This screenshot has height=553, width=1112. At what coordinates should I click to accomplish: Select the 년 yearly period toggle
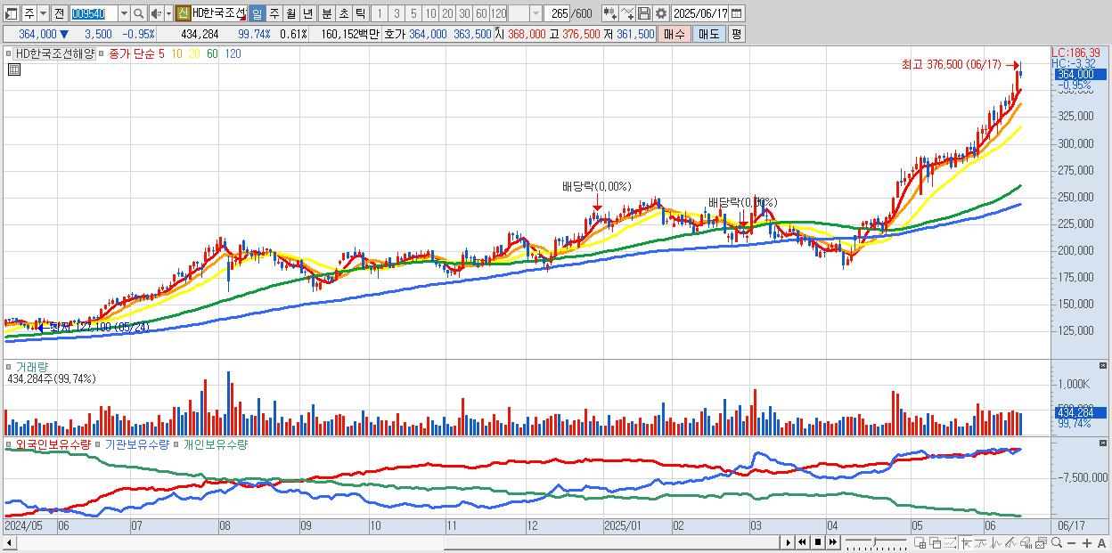[307, 13]
